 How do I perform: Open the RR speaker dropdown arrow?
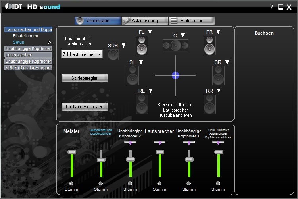pos(219,91)
